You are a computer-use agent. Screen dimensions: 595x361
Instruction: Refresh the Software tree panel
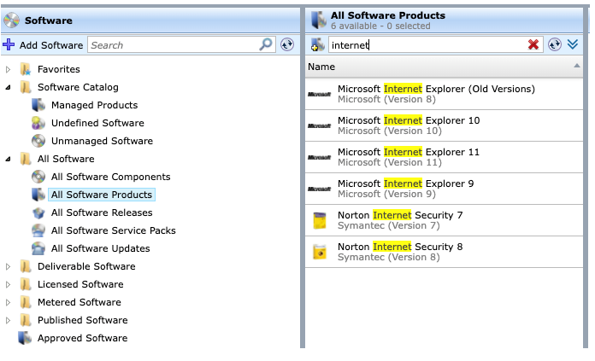(x=287, y=44)
